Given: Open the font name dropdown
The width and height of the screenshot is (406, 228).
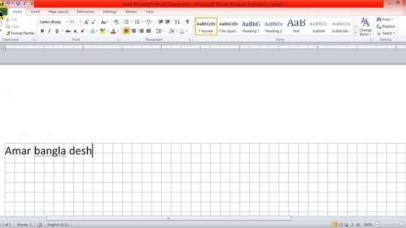Looking at the screenshot, I should (67, 22).
